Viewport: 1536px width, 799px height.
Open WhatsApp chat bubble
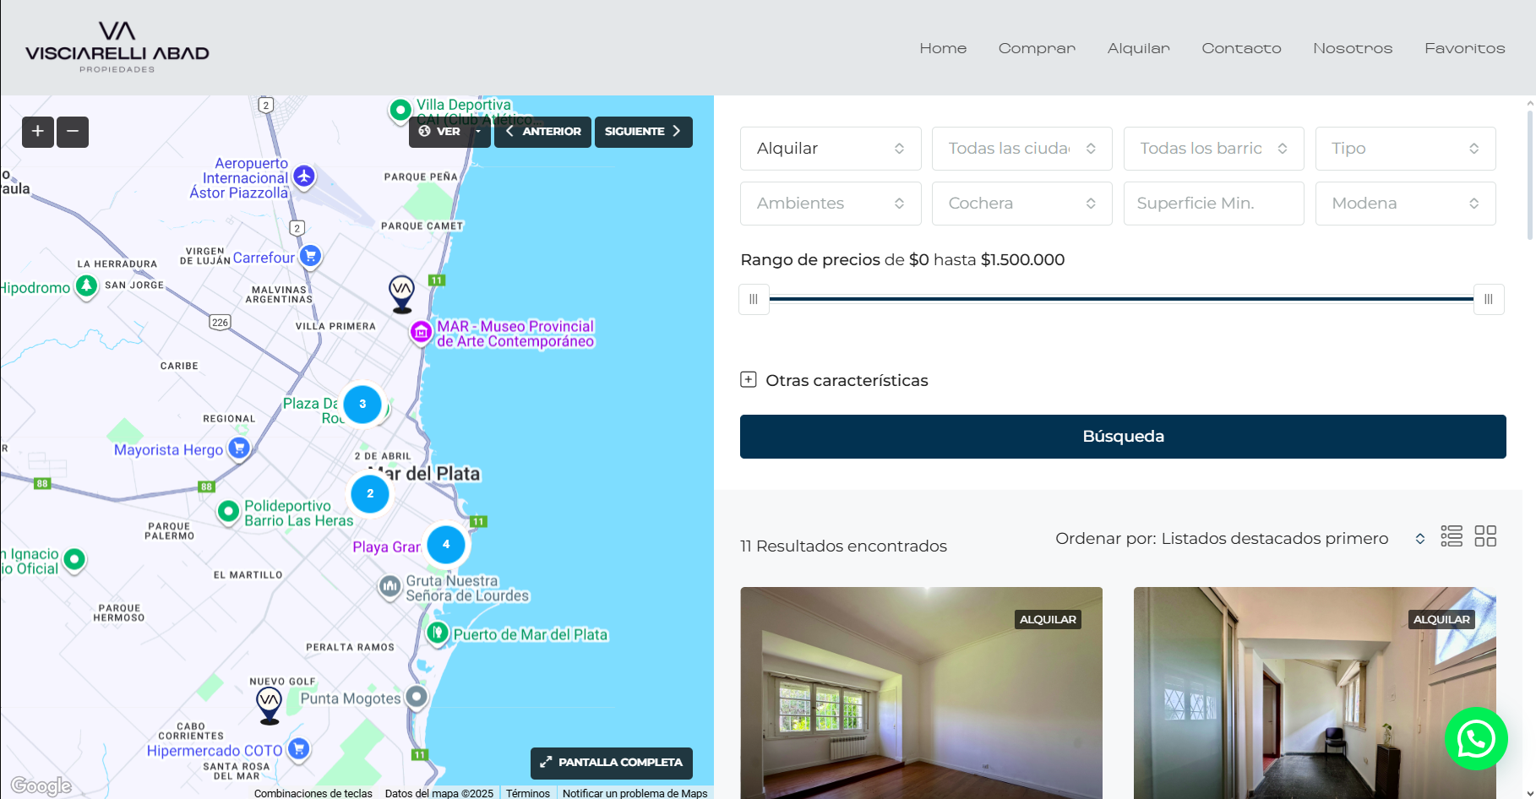click(1475, 739)
